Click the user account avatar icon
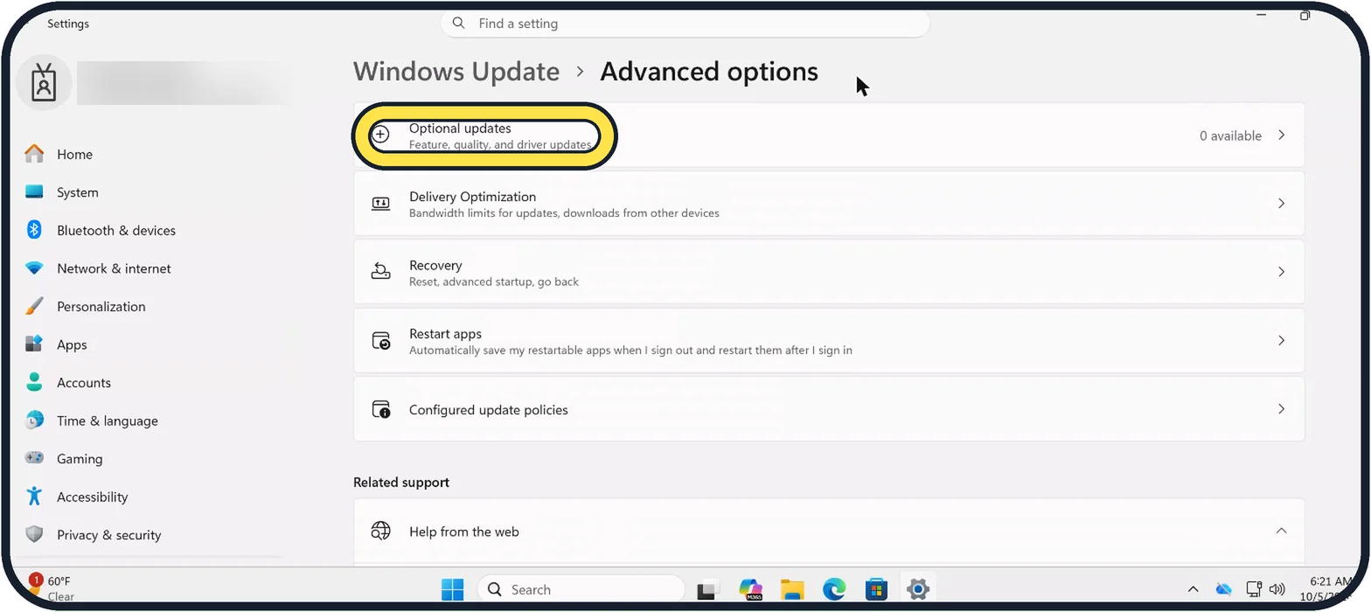This screenshot has width=1371, height=612. click(x=44, y=84)
